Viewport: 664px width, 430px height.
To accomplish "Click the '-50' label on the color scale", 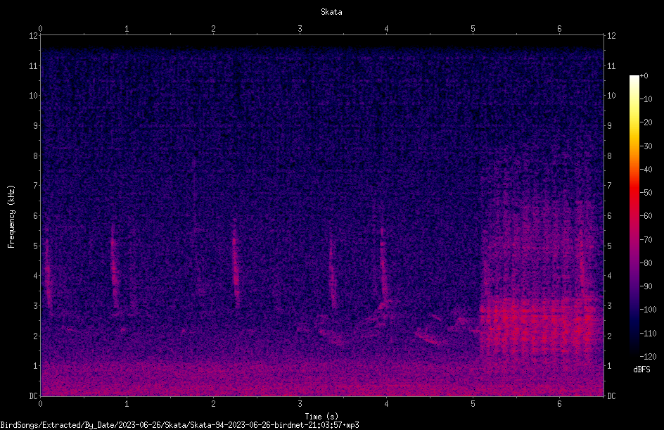I will tap(646, 192).
